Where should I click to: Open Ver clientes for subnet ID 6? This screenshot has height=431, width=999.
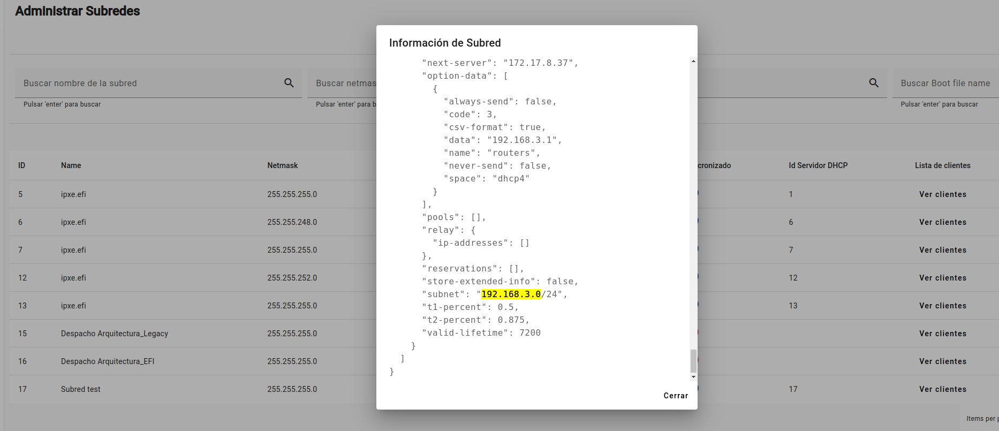pyautogui.click(x=942, y=222)
